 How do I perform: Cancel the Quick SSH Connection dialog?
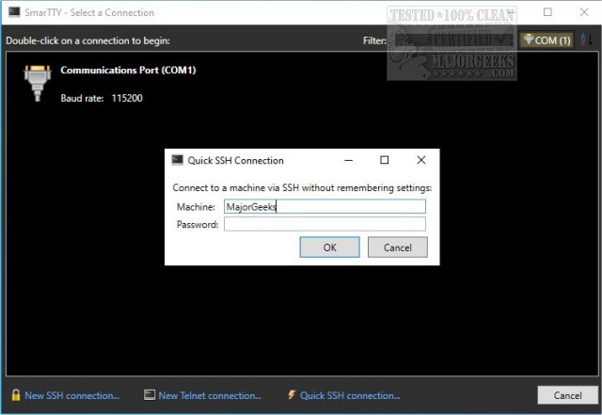pyautogui.click(x=397, y=247)
